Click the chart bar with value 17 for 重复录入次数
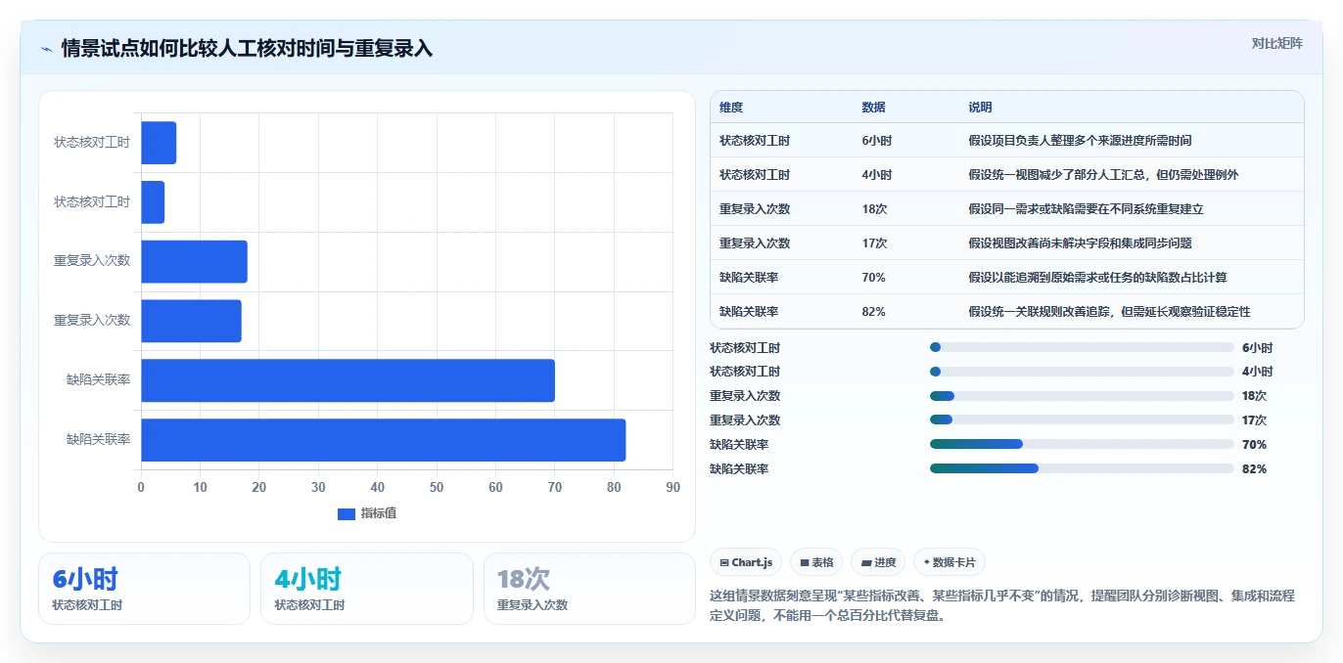Image resolution: width=1343 pixels, height=663 pixels. 191,321
